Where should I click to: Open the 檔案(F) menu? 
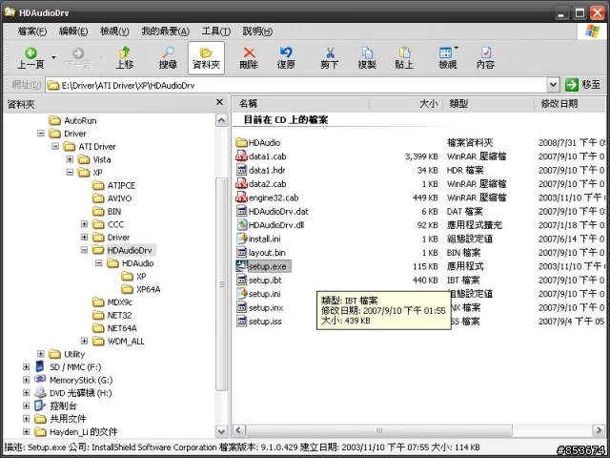pyautogui.click(x=32, y=31)
